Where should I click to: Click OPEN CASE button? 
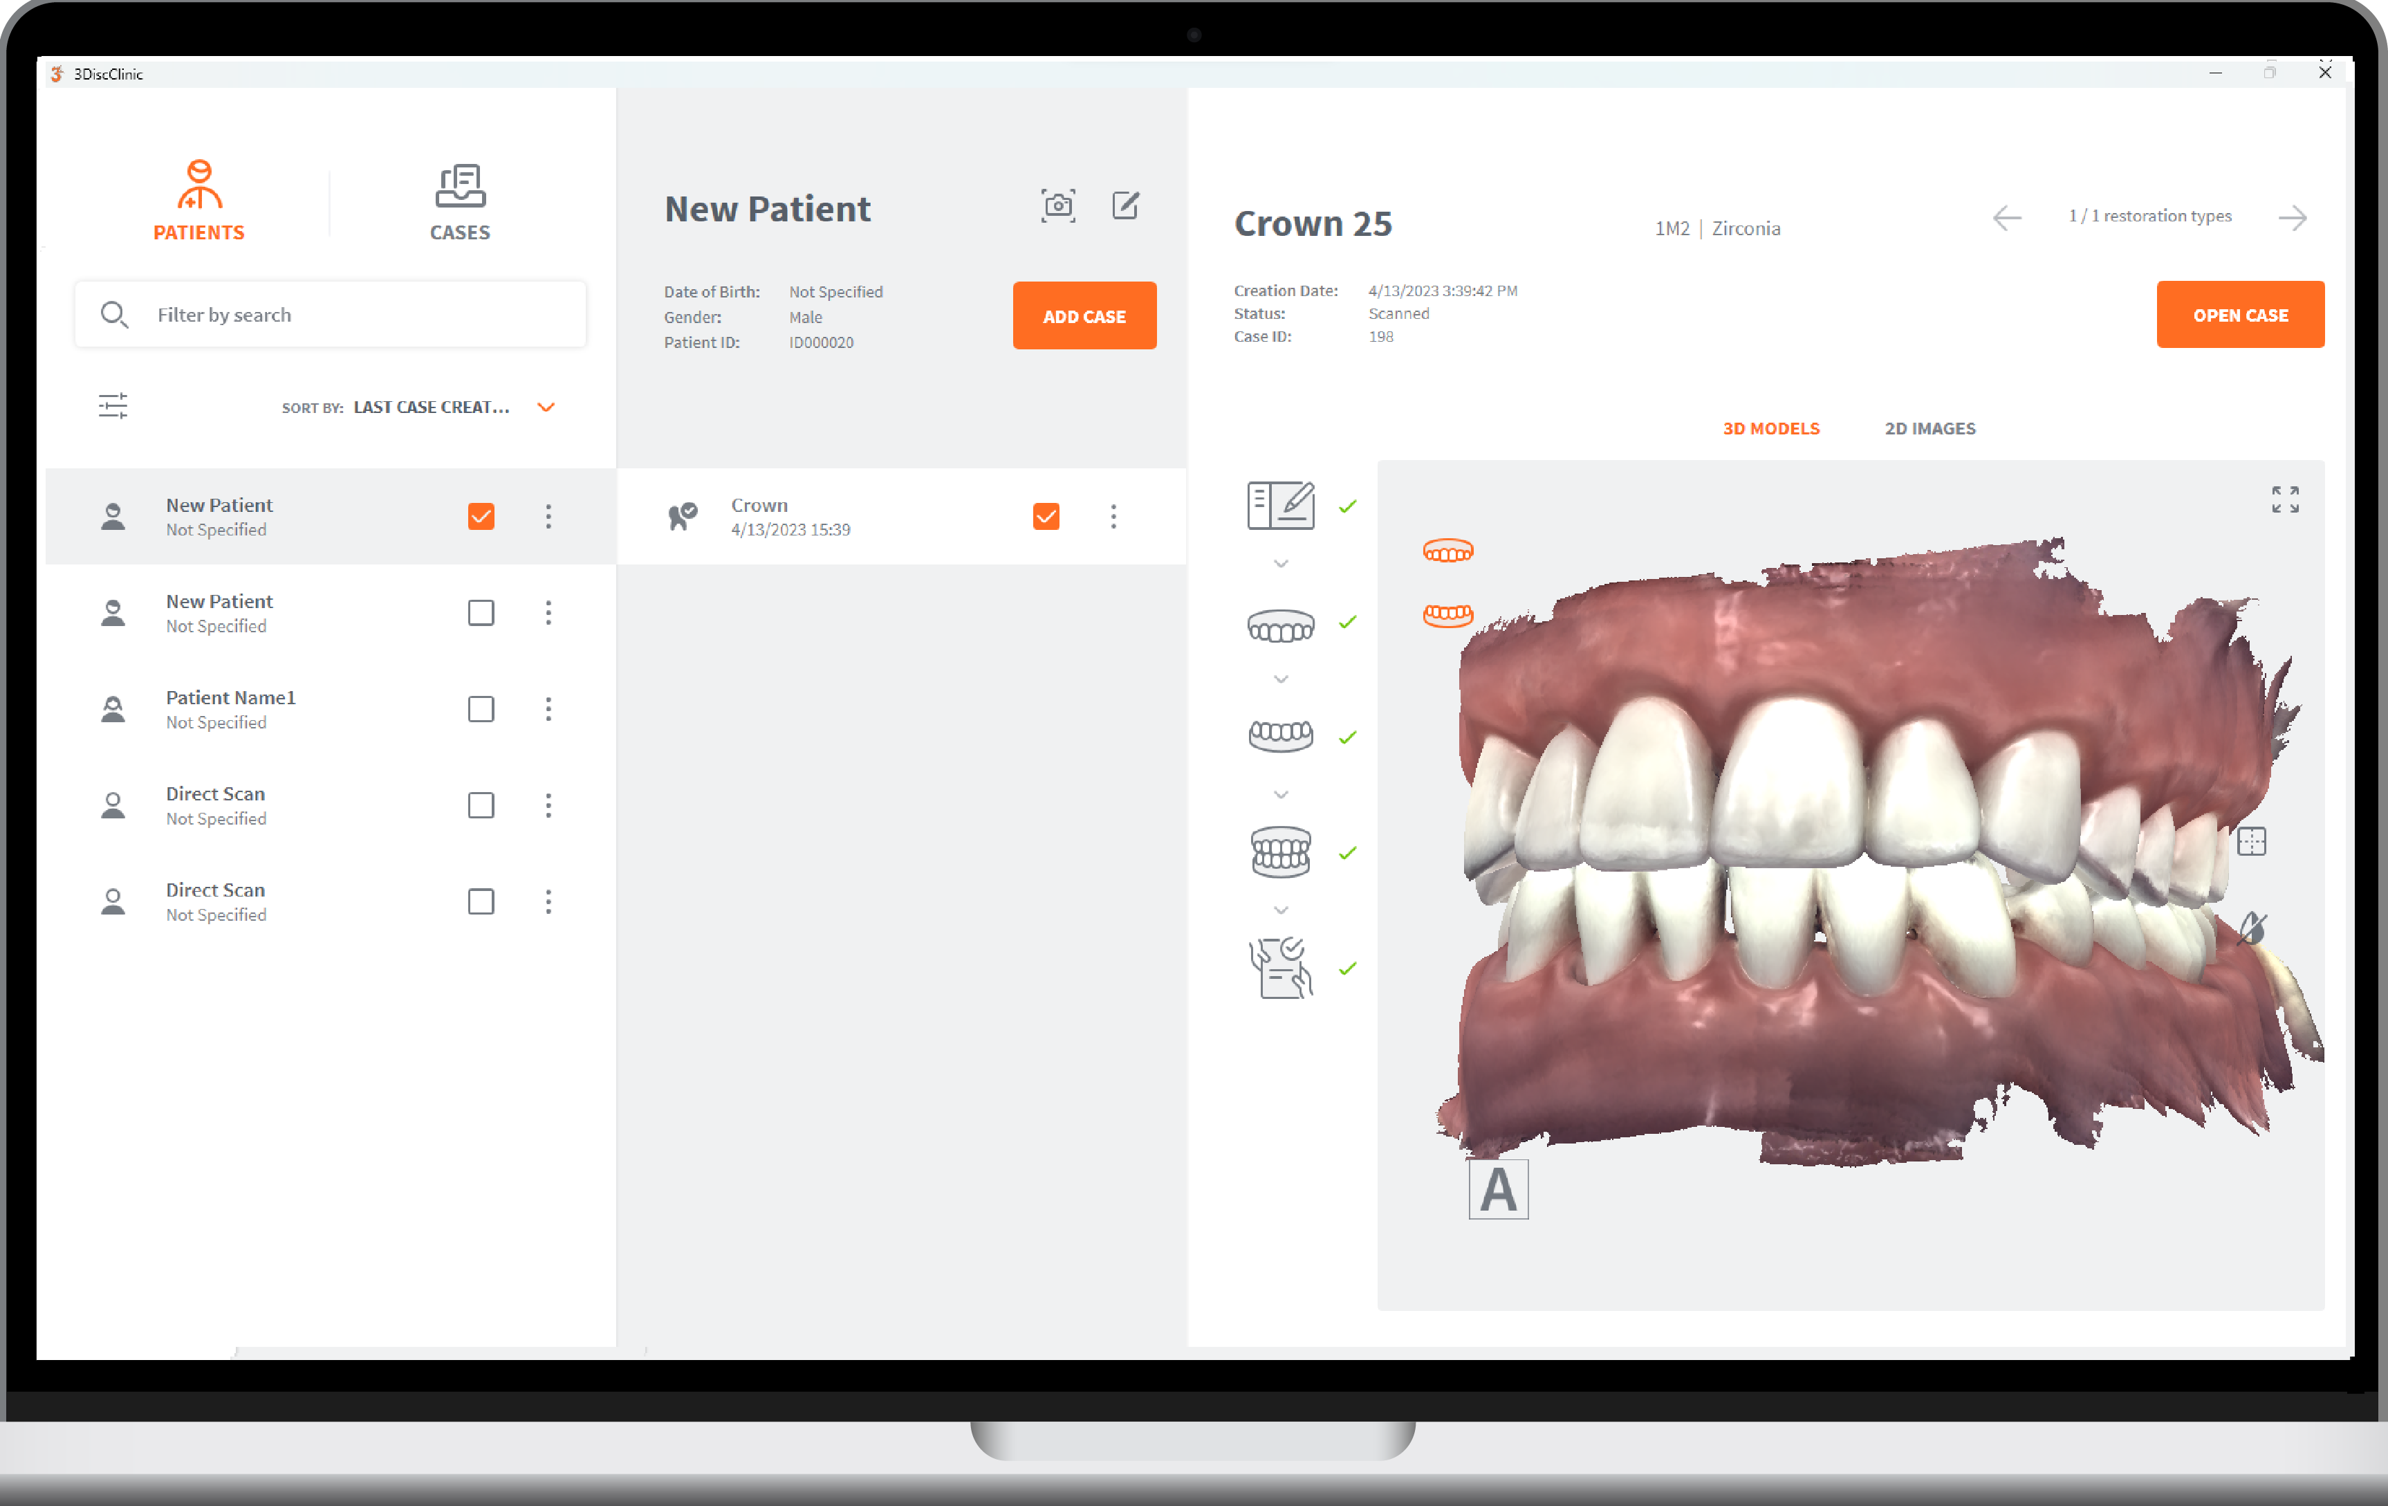(2237, 314)
